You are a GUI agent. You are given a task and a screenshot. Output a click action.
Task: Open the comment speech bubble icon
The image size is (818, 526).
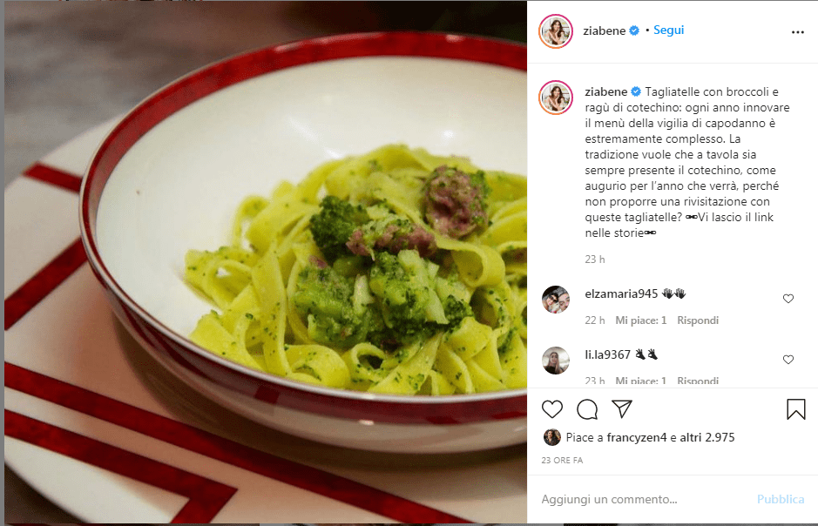[x=587, y=409]
